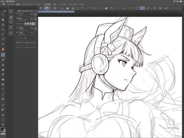Click the brush density slider

tap(23, 29)
